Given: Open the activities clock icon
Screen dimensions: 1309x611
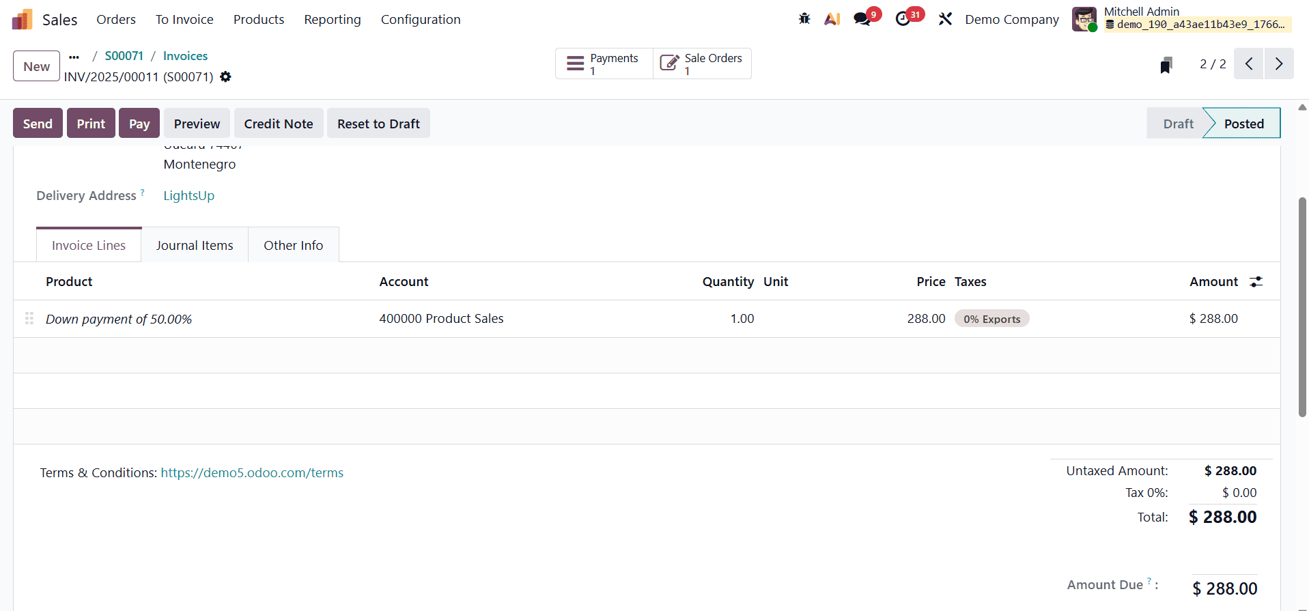Looking at the screenshot, I should (903, 19).
